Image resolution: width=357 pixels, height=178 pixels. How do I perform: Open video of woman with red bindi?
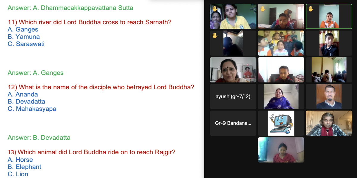[233, 70]
